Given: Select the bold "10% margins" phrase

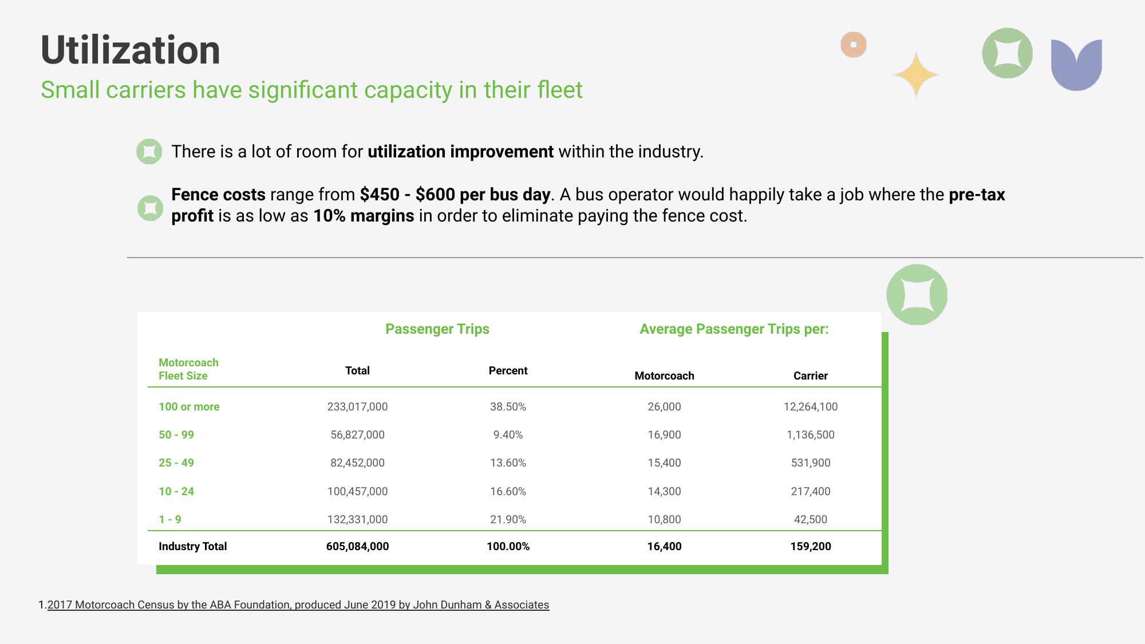Looking at the screenshot, I should pos(364,216).
